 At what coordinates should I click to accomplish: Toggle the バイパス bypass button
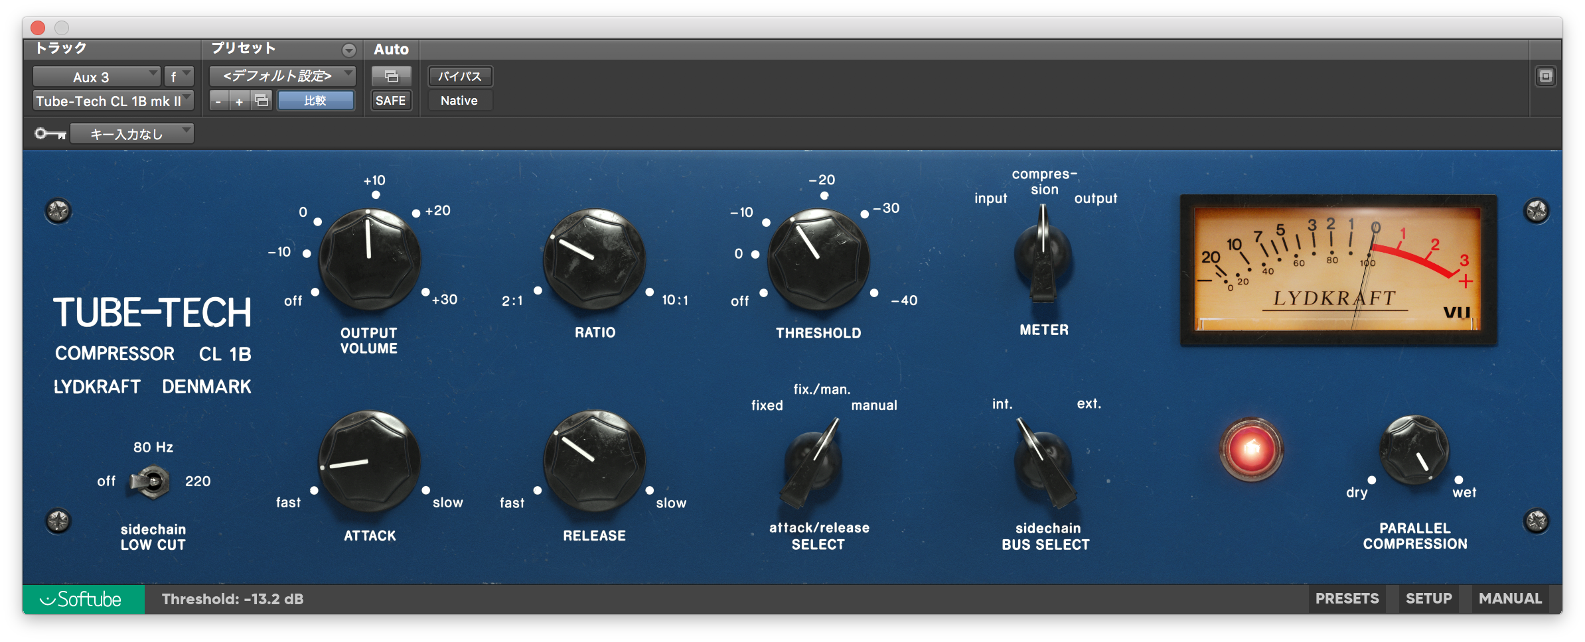coord(459,76)
